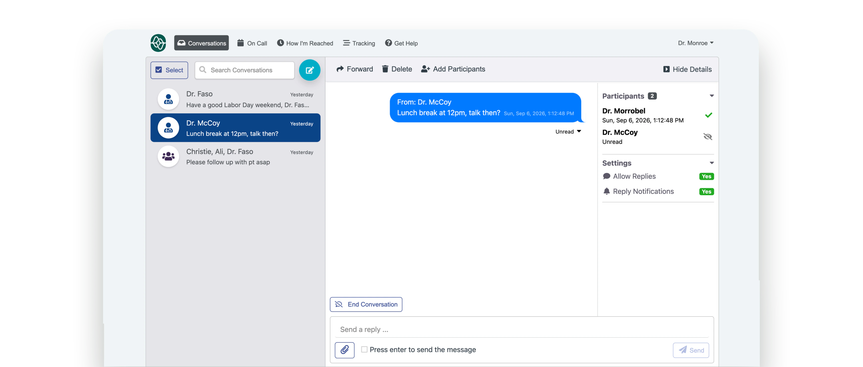863x367 pixels.
Task: Open the Christie, Ali, Dr. Faso conversation
Action: (236, 156)
